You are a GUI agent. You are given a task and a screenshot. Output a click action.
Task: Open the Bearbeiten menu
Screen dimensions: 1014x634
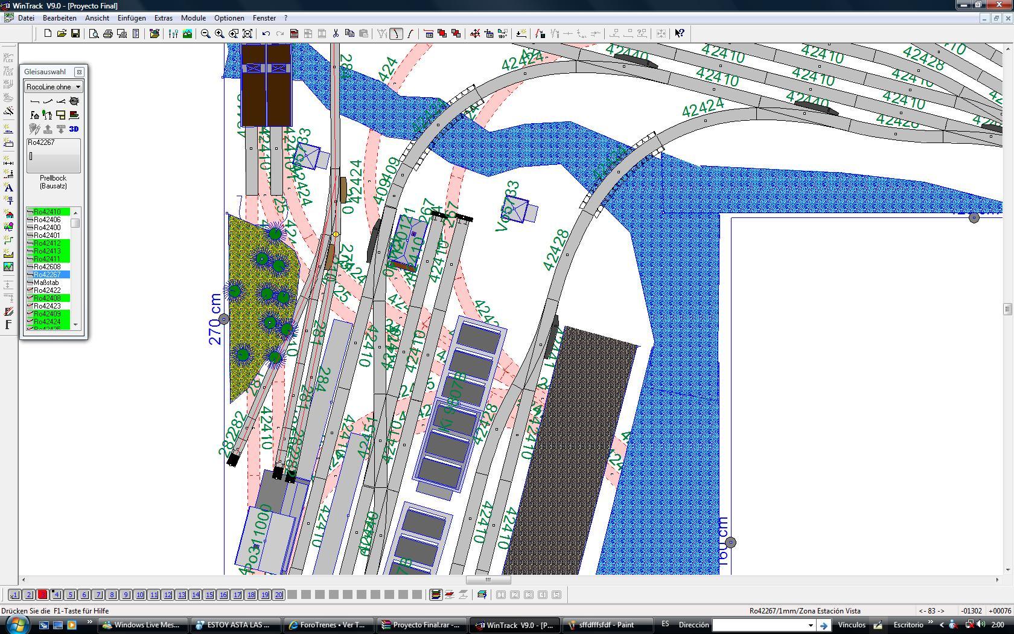pos(59,18)
